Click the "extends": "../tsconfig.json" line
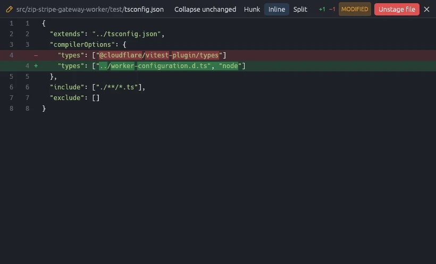Screen dimensions: 436x264 [218, 34]
